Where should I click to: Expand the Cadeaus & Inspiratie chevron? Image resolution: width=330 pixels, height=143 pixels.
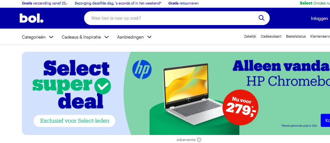click(x=106, y=37)
